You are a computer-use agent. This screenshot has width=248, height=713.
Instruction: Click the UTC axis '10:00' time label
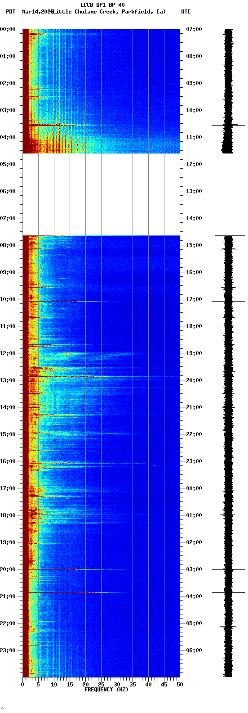tap(194, 110)
